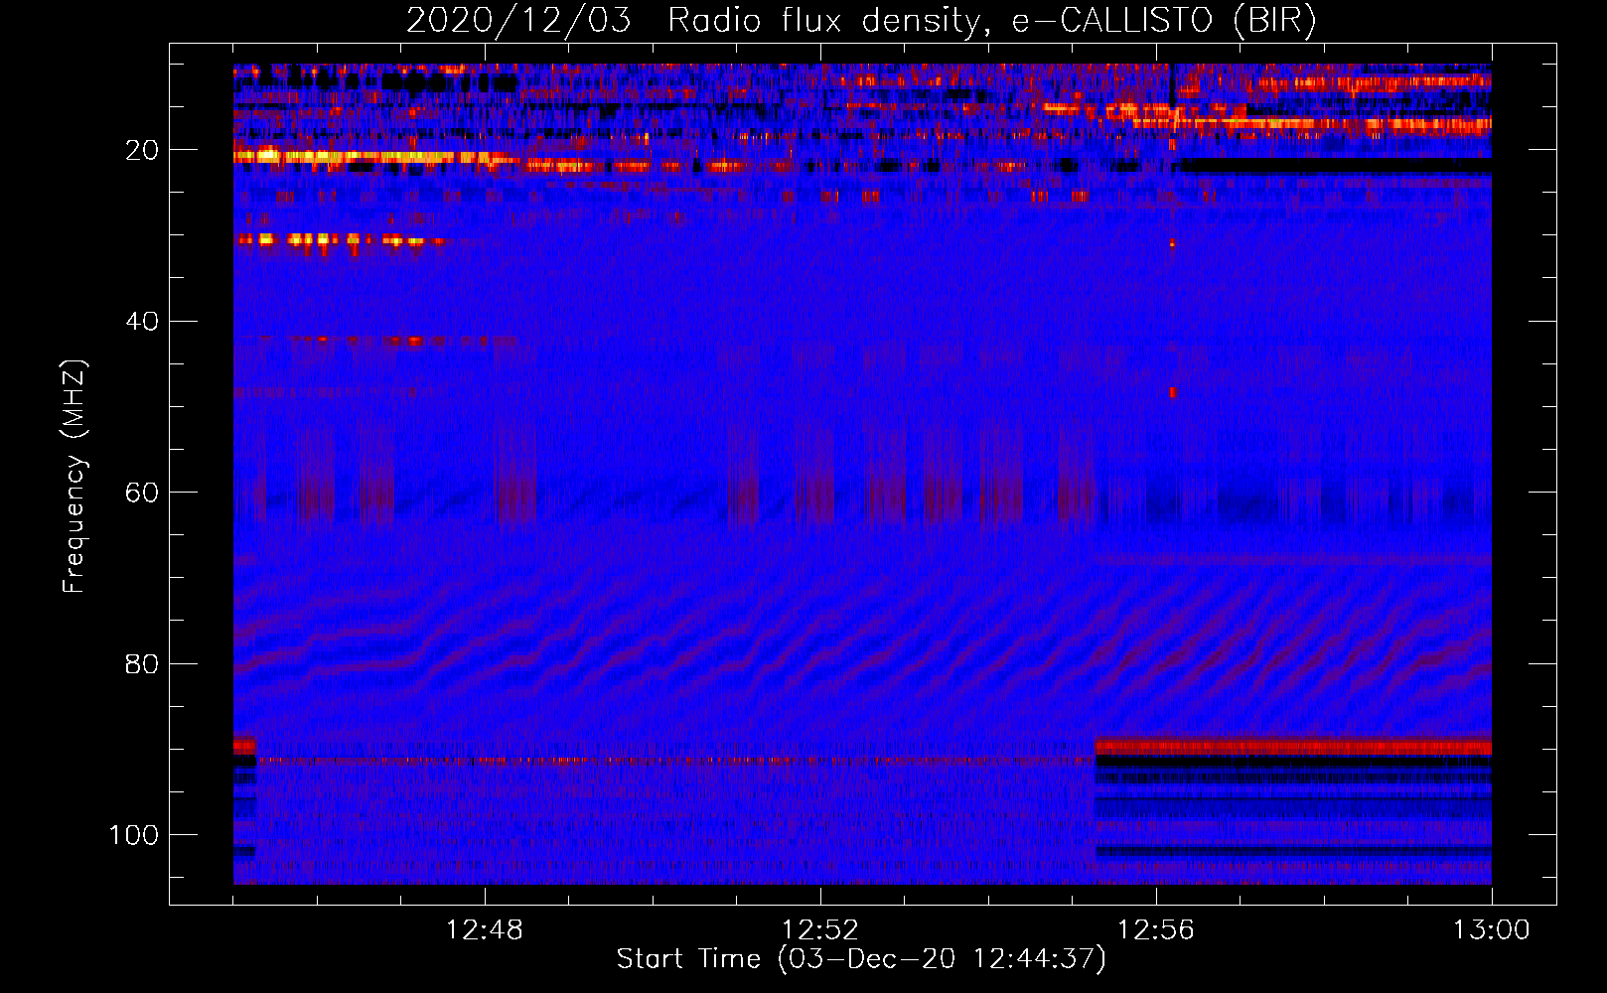The image size is (1607, 993).
Task: Click the '12:48' time axis label
Action: tap(485, 930)
